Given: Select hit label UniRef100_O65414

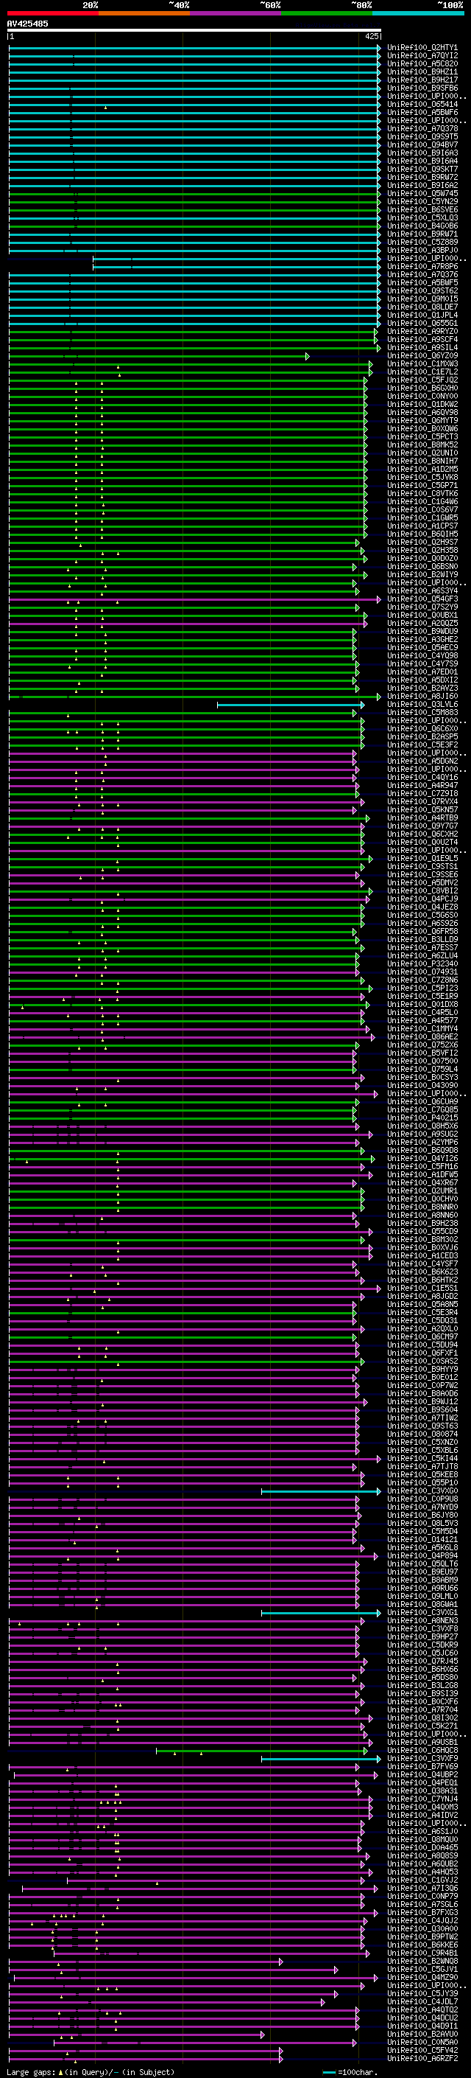Looking at the screenshot, I should point(422,104).
